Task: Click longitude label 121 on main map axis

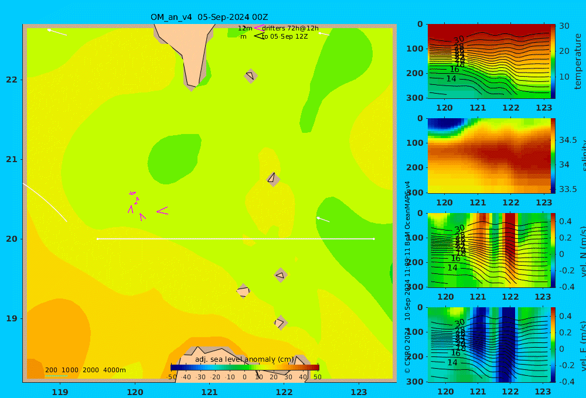Action: (x=209, y=392)
